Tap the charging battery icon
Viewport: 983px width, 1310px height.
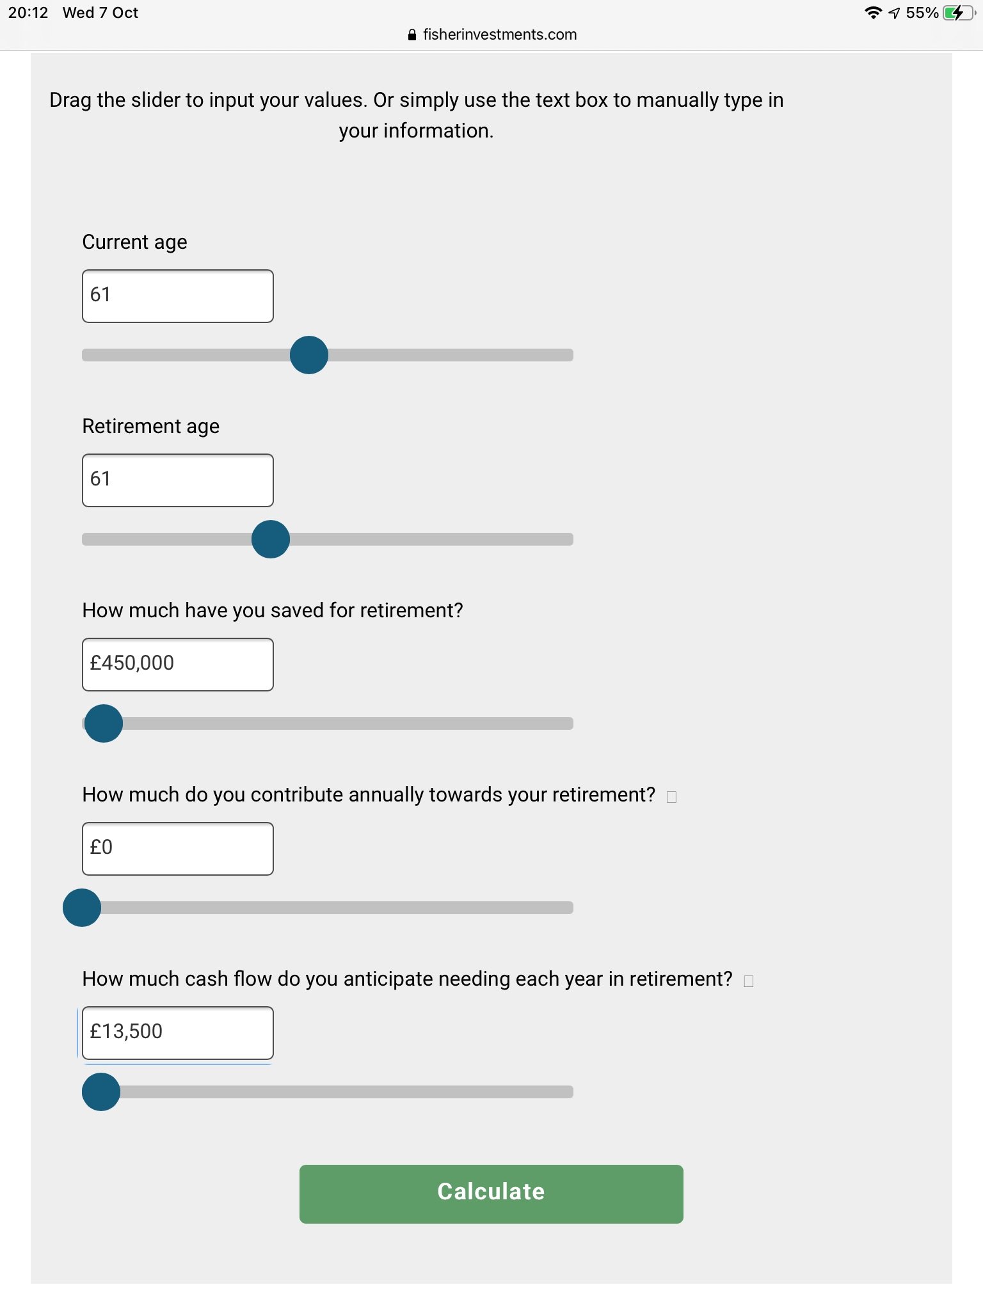(x=958, y=13)
